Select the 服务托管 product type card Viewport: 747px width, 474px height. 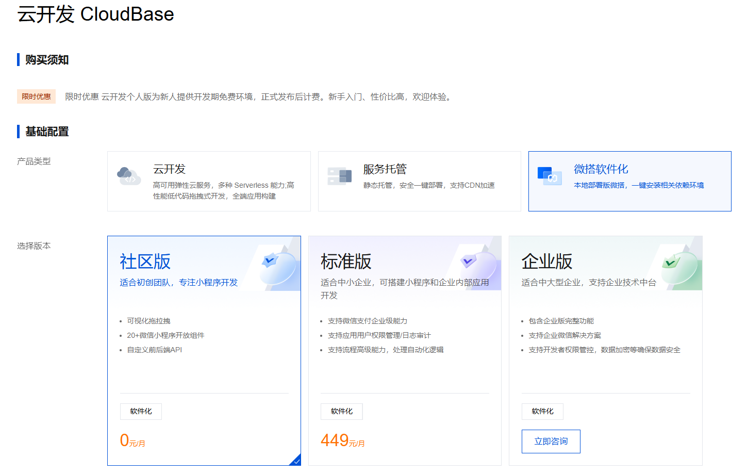coord(420,181)
